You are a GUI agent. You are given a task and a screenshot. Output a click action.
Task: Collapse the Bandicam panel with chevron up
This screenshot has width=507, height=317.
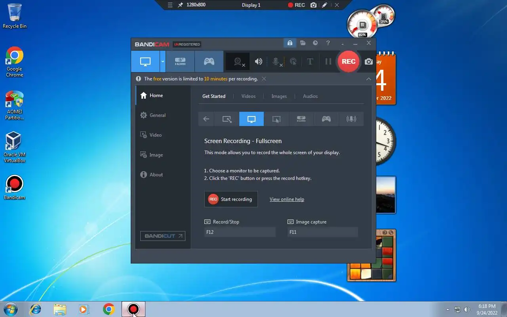(369, 79)
